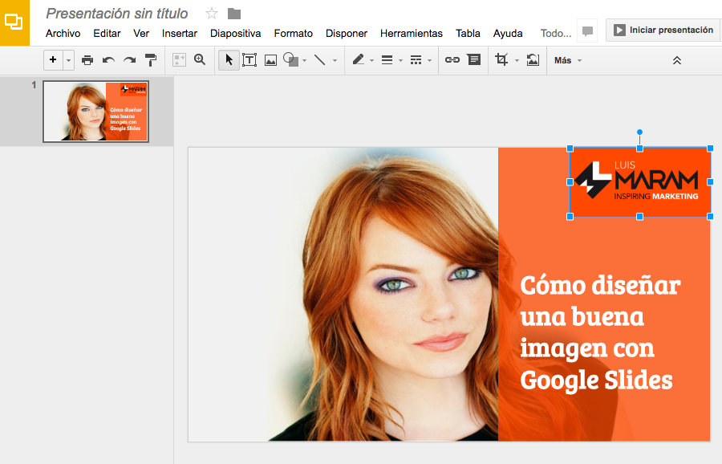
Task: Click the print icon in toolbar
Action: pyautogui.click(x=87, y=60)
